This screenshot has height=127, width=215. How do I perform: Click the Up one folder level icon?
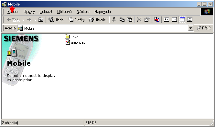pyautogui.click(x=41, y=20)
